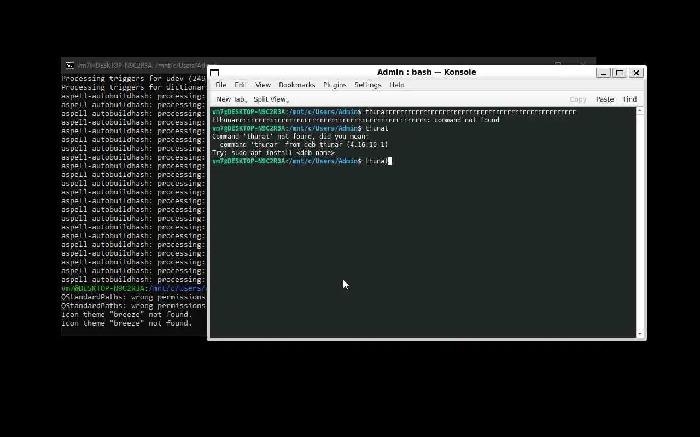Maximize the Konsole window
This screenshot has height=437, width=700.
point(620,73)
